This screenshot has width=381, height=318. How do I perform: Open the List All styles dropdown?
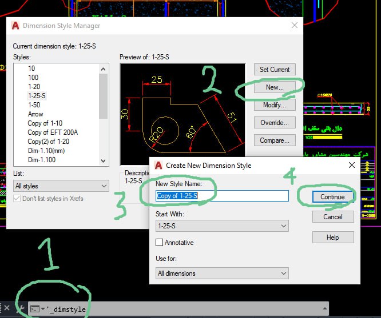tap(61, 186)
